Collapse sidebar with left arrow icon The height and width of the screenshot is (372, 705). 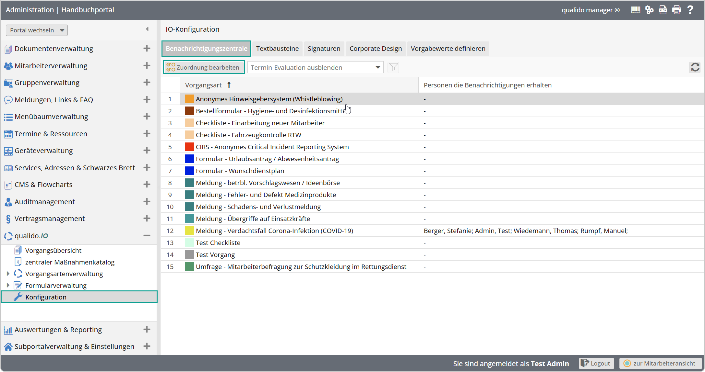pyautogui.click(x=147, y=29)
